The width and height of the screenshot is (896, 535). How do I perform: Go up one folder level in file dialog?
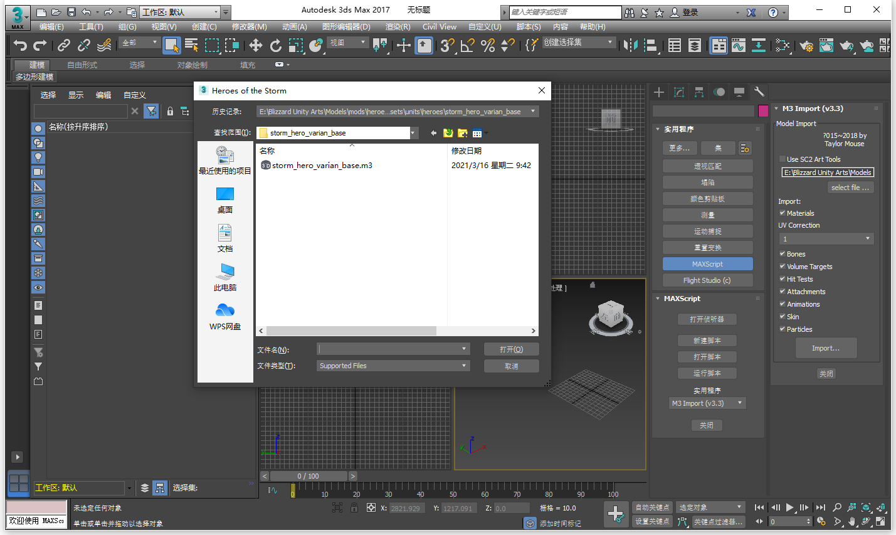pos(448,133)
